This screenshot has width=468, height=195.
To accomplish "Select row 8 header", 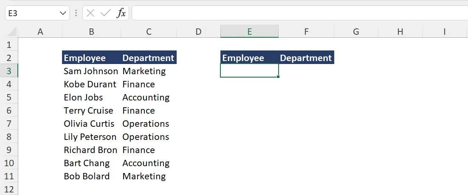I will coord(9,136).
